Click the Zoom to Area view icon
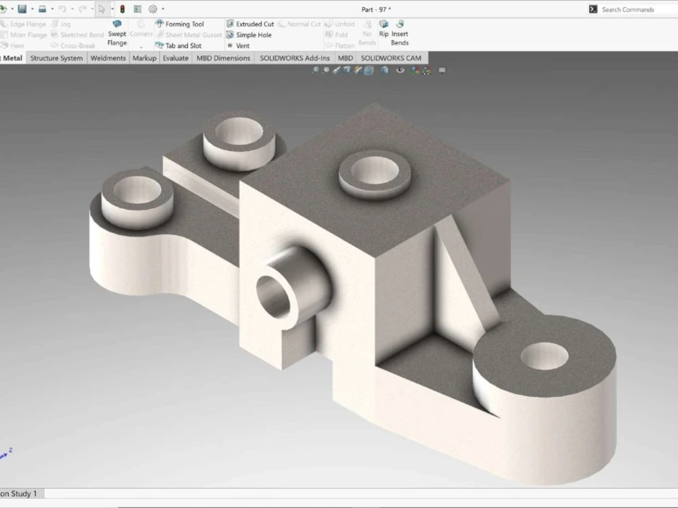Screen dimensions: 678x508 tap(326, 70)
